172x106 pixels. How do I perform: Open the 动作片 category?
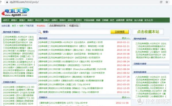6,20
